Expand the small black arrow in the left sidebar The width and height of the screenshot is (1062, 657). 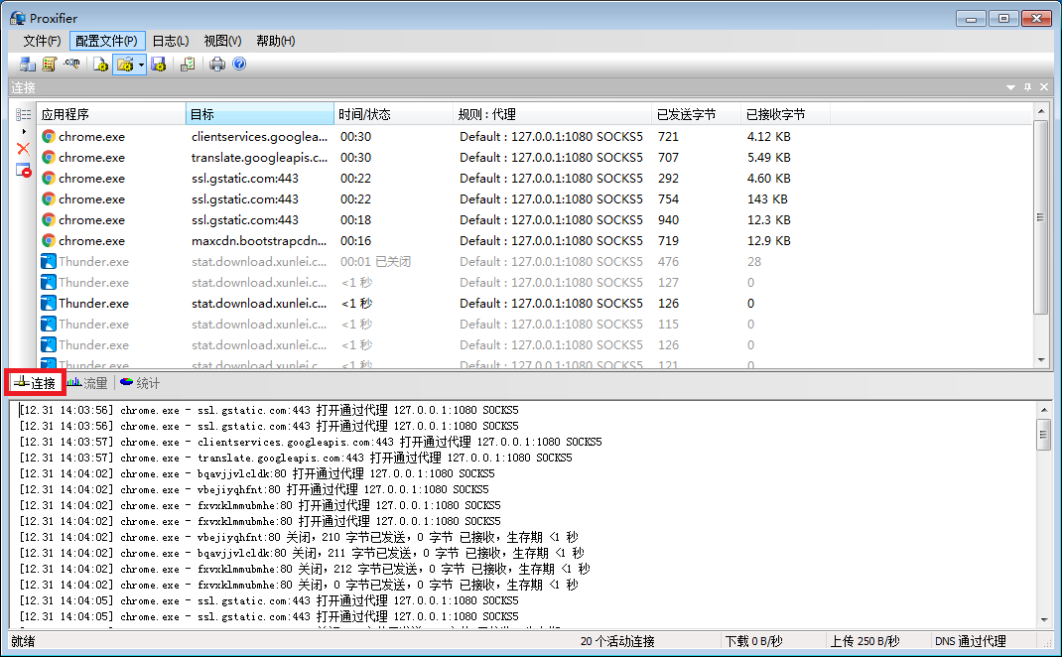click(24, 131)
